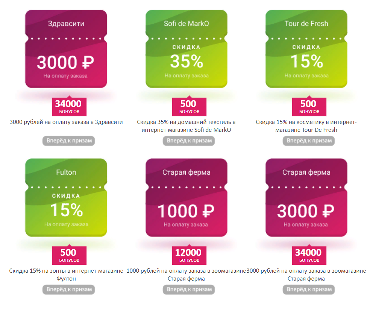This screenshot has width=376, height=317.
Task: Click 'Вперёд к призам' under the 3000 ₽ Старая ферма coupon
Action: tap(309, 290)
